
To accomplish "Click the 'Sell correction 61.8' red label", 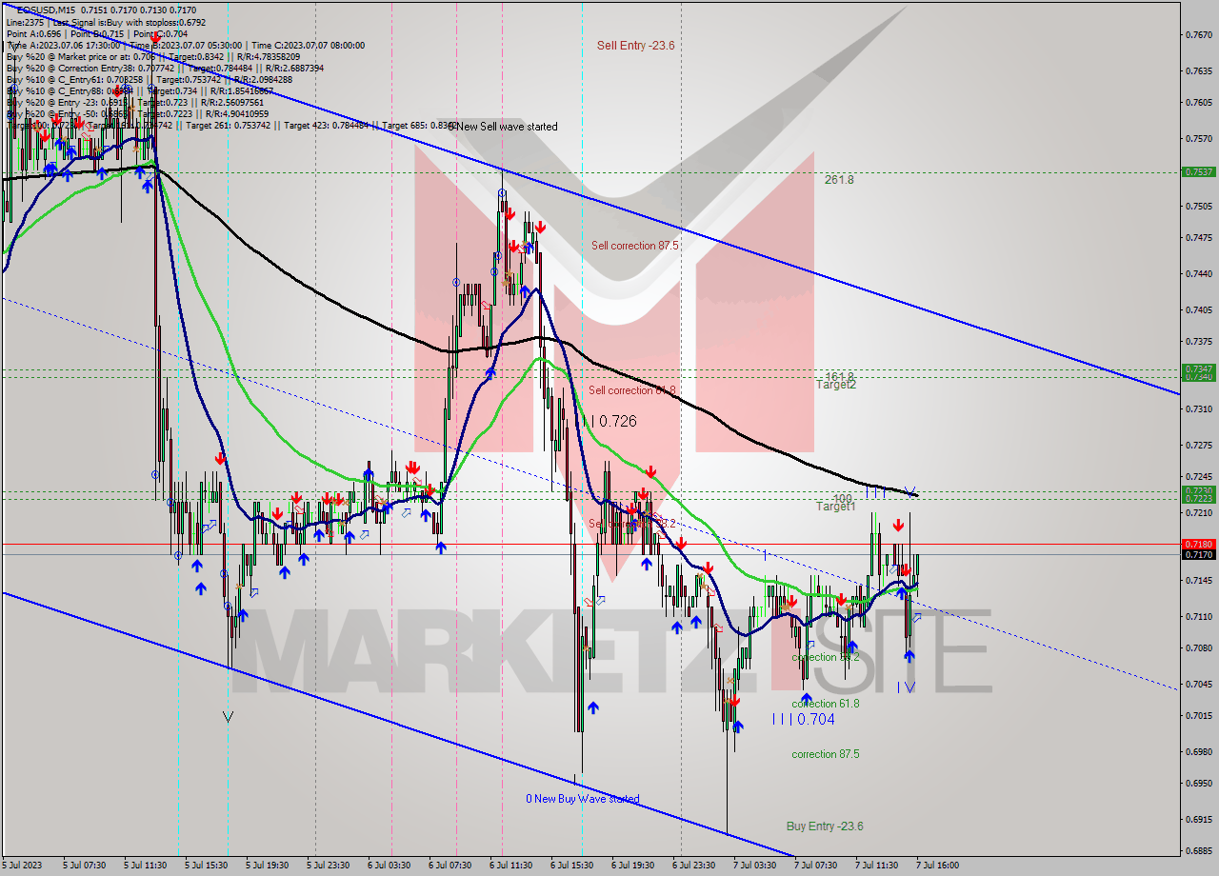I will 632,390.
